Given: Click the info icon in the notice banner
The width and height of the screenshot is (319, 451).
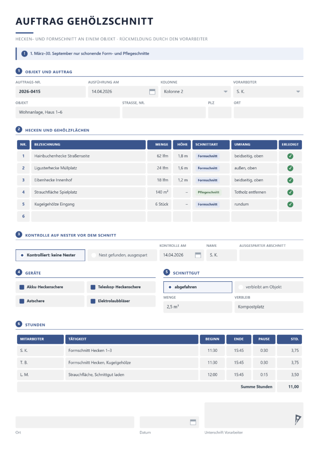Looking at the screenshot, I should point(24,54).
